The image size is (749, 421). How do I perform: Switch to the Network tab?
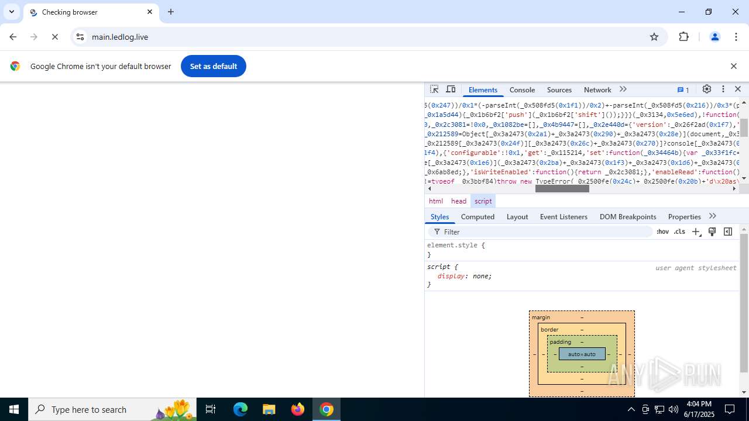(597, 90)
